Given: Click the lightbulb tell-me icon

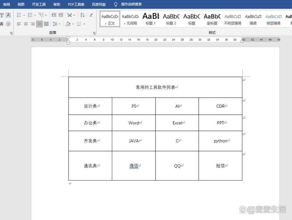Looking at the screenshot, I should coord(116,4).
